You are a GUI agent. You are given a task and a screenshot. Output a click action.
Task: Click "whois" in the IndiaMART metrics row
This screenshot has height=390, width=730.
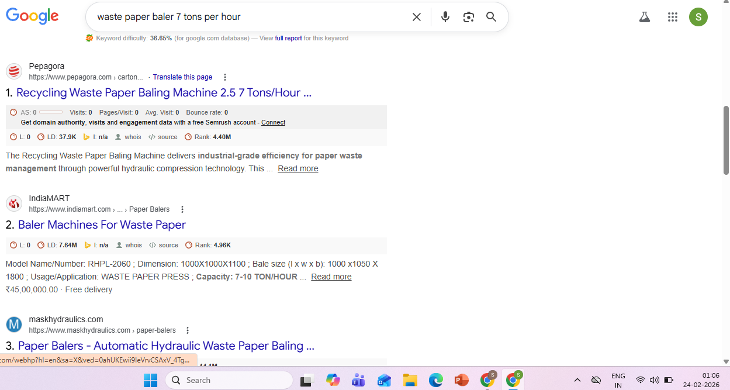133,245
